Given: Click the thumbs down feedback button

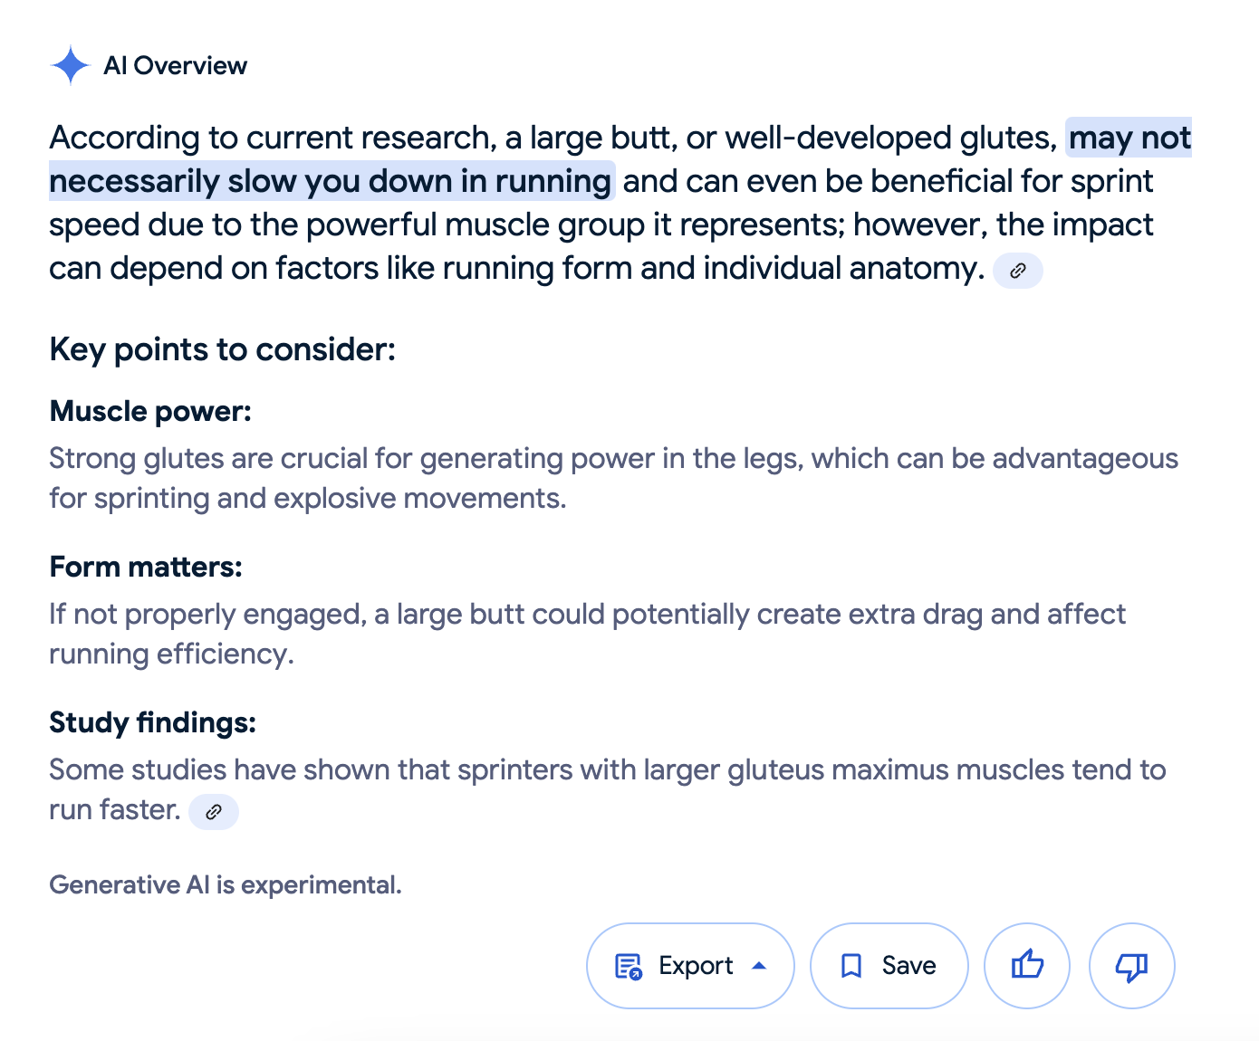Looking at the screenshot, I should pyautogui.click(x=1132, y=966).
